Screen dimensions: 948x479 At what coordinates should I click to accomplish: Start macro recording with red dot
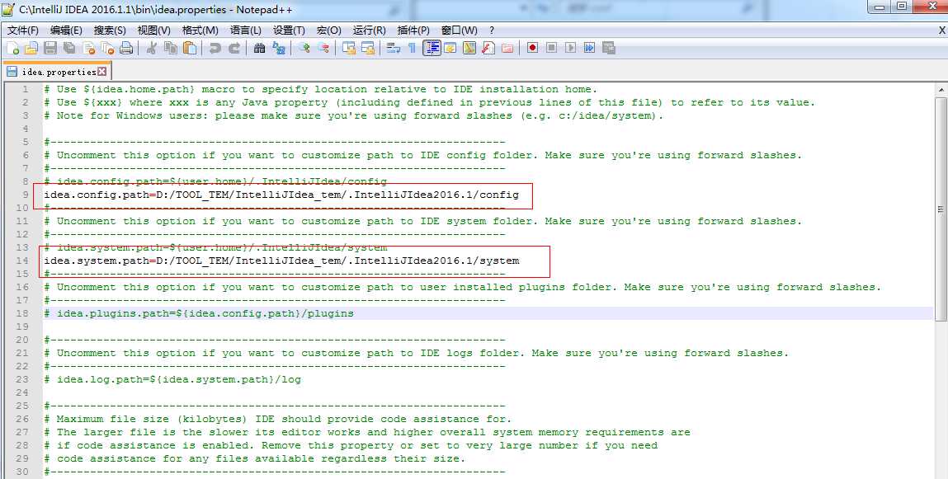click(x=533, y=49)
